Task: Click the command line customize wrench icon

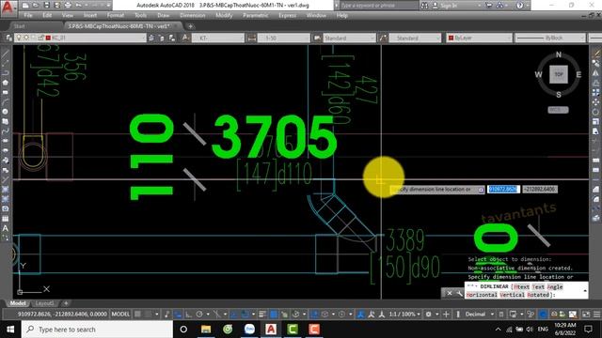Action: 459,294
